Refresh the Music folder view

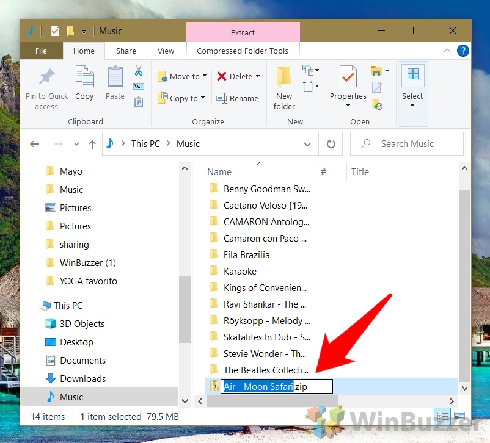point(330,143)
